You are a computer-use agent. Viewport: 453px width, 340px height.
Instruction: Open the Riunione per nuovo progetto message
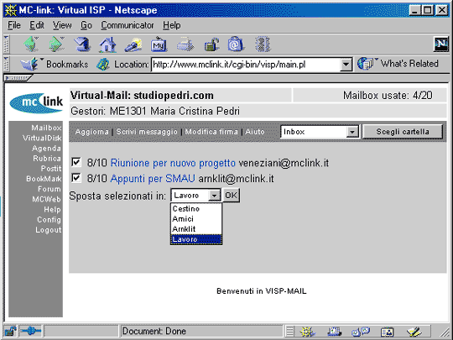[173, 163]
